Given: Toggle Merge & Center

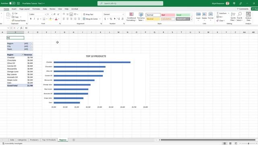Looking at the screenshot, I should point(90,19).
